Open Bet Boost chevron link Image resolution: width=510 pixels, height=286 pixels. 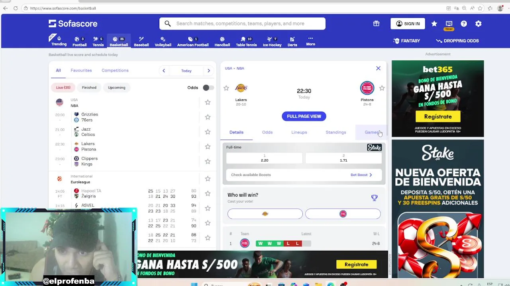361,175
